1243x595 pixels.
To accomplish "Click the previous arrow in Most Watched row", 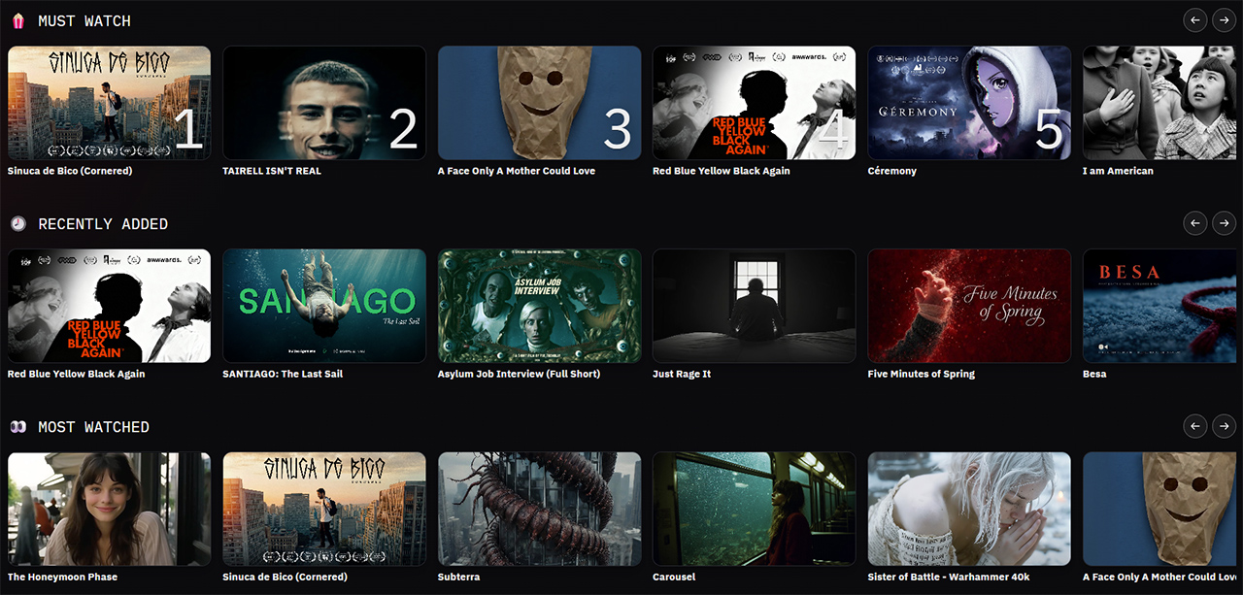I will (x=1195, y=425).
